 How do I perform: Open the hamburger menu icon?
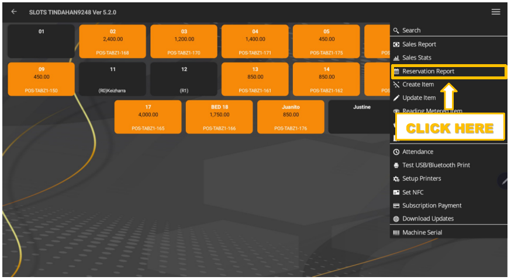(496, 12)
